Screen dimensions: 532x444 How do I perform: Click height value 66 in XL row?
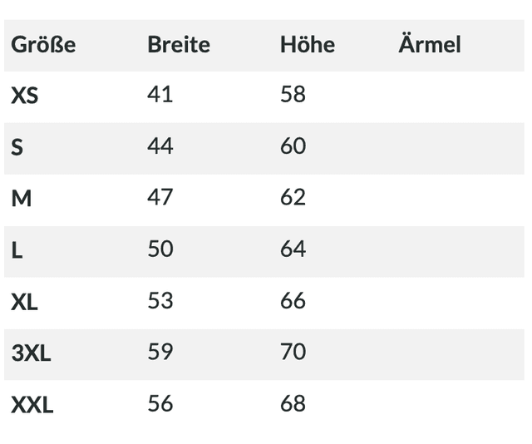[x=293, y=301]
